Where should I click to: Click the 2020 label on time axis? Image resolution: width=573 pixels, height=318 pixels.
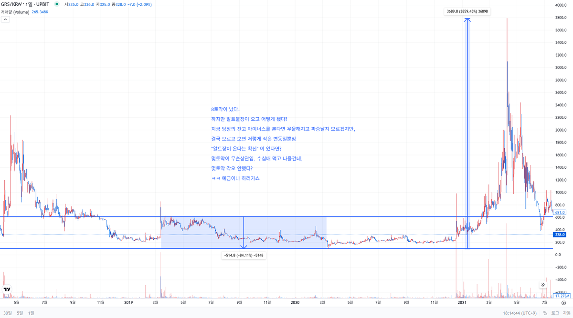(295, 302)
